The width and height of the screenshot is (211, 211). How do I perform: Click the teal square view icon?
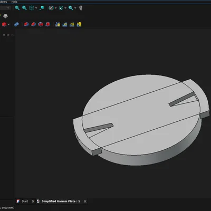click(x=42, y=8)
